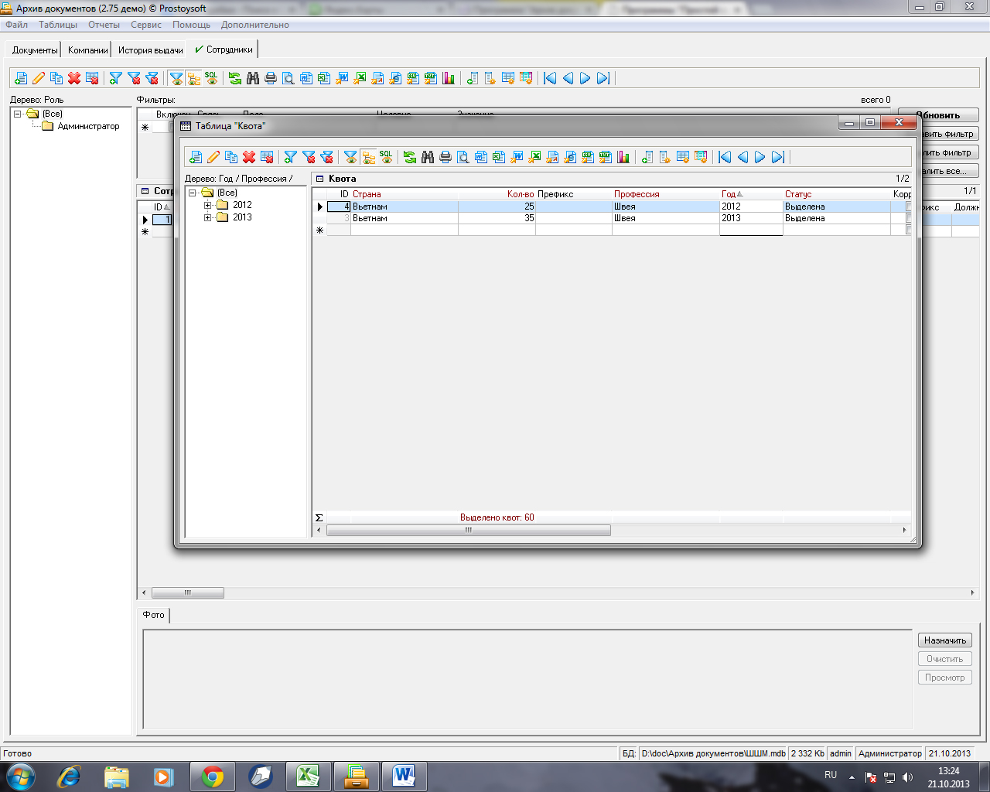Delete record with red X in Квота toolbar
Viewport: 990px width, 792px height.
tap(249, 157)
